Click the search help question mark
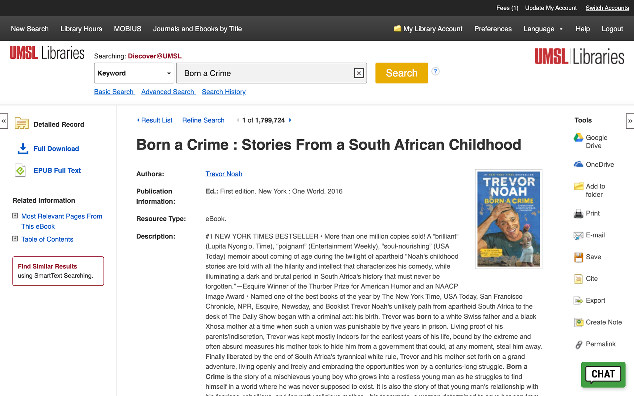Viewport: 634px width, 396px height. pyautogui.click(x=436, y=71)
